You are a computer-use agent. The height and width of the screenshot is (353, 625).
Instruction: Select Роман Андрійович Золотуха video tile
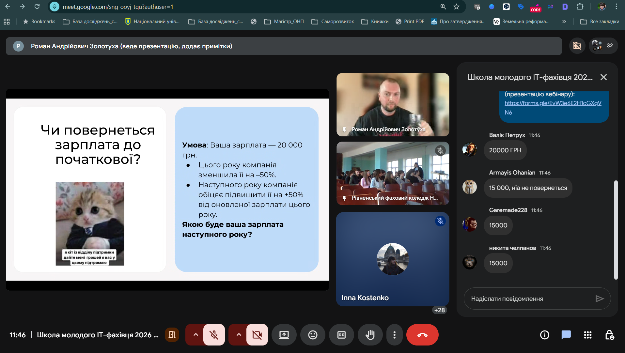(393, 105)
